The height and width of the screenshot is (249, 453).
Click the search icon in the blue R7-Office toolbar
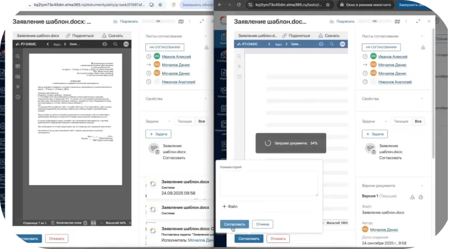(x=331, y=44)
